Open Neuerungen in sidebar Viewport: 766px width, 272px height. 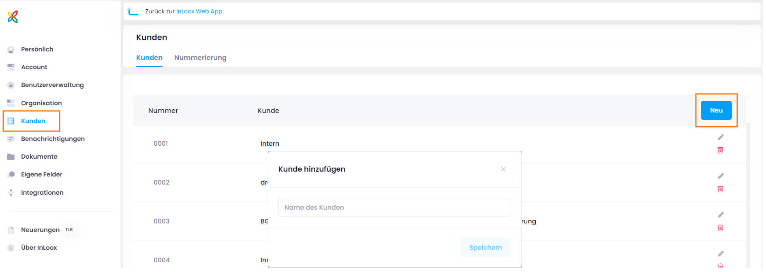(40, 230)
